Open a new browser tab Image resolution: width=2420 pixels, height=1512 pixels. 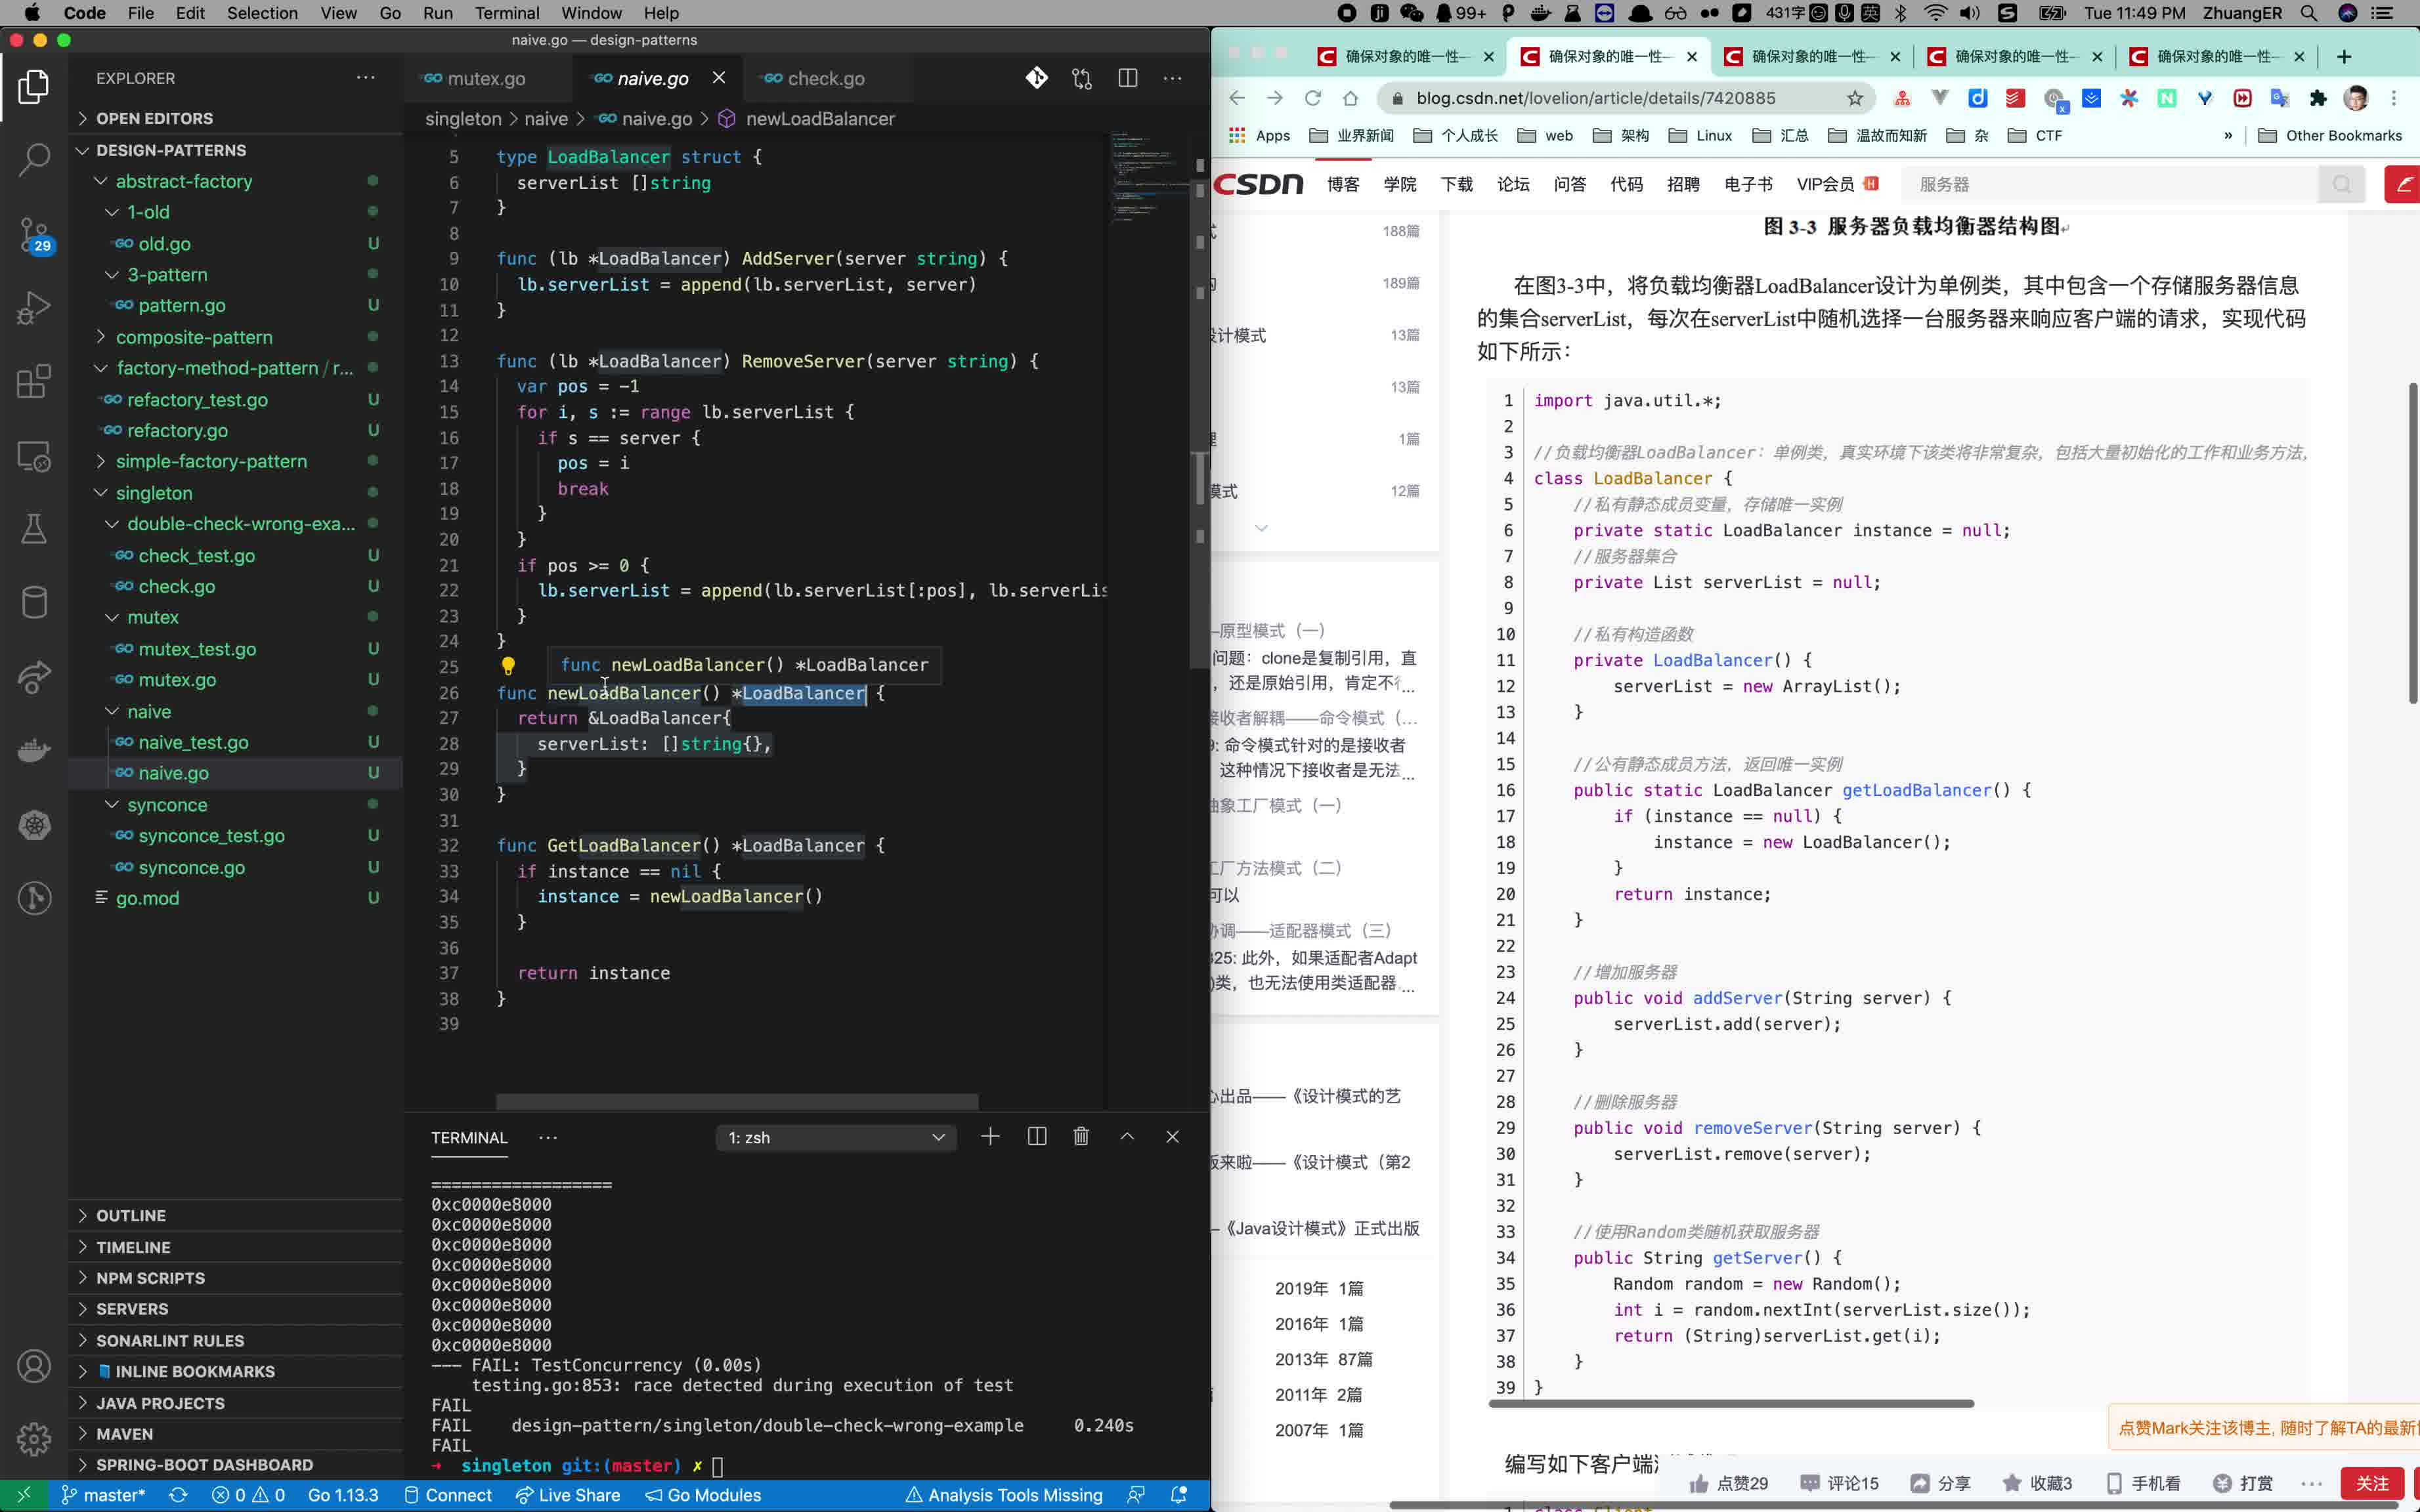2344,57
